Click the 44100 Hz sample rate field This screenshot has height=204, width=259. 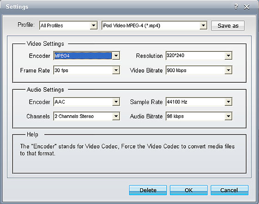tap(196, 102)
